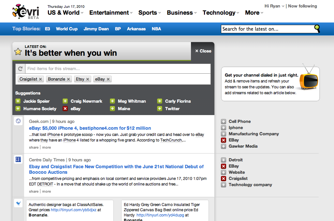This screenshot has height=221, width=334.
Task: Click the Find items for this stream field
Action: coord(118,69)
